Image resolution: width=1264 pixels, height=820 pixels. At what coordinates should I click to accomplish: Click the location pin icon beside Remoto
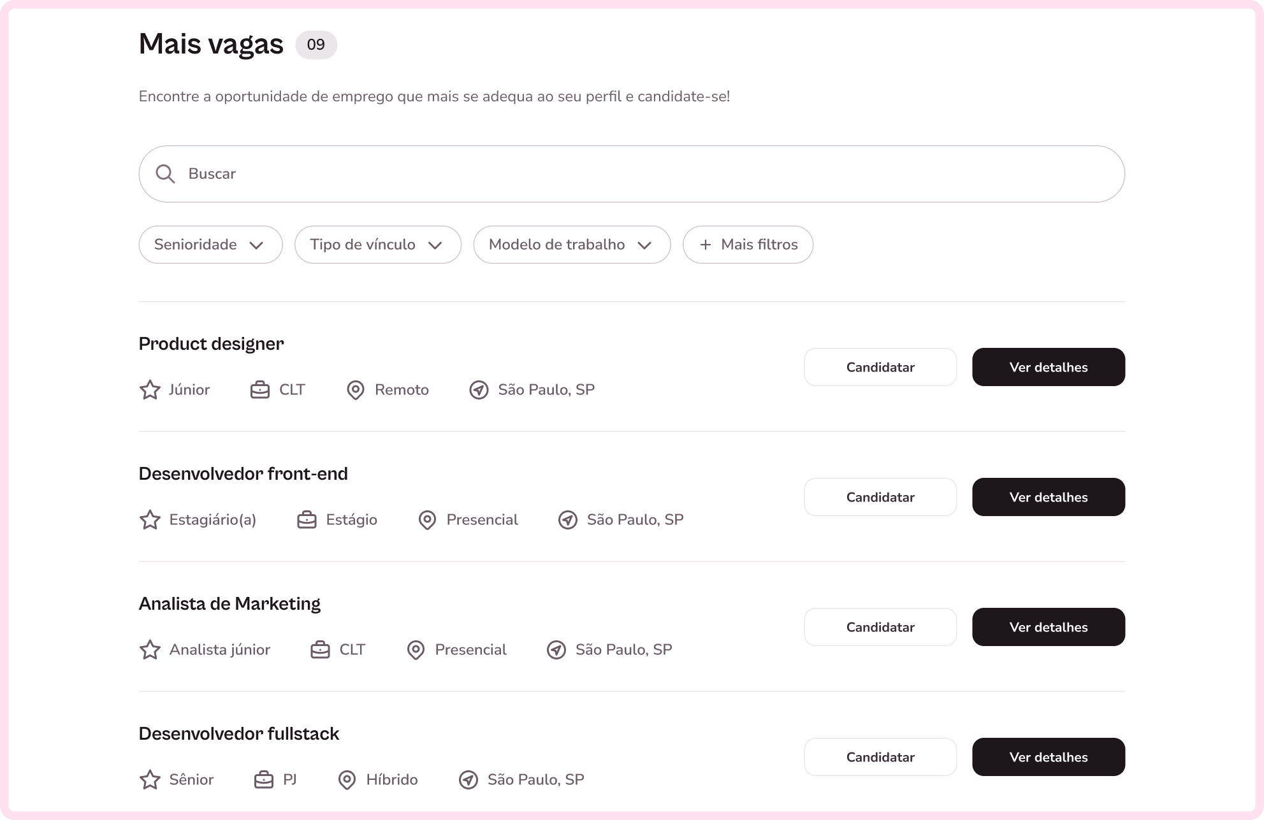pos(355,390)
